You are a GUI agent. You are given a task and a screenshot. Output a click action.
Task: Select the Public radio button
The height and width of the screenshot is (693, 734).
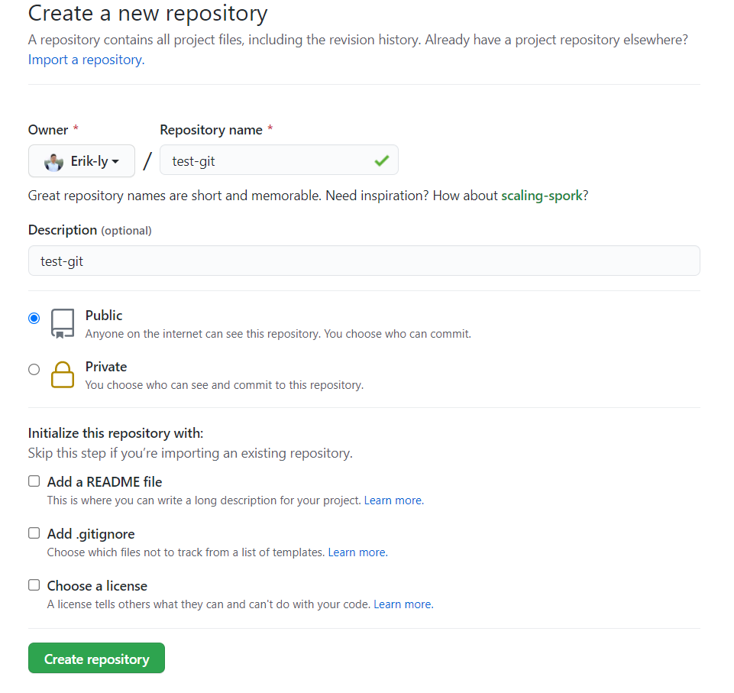click(34, 317)
